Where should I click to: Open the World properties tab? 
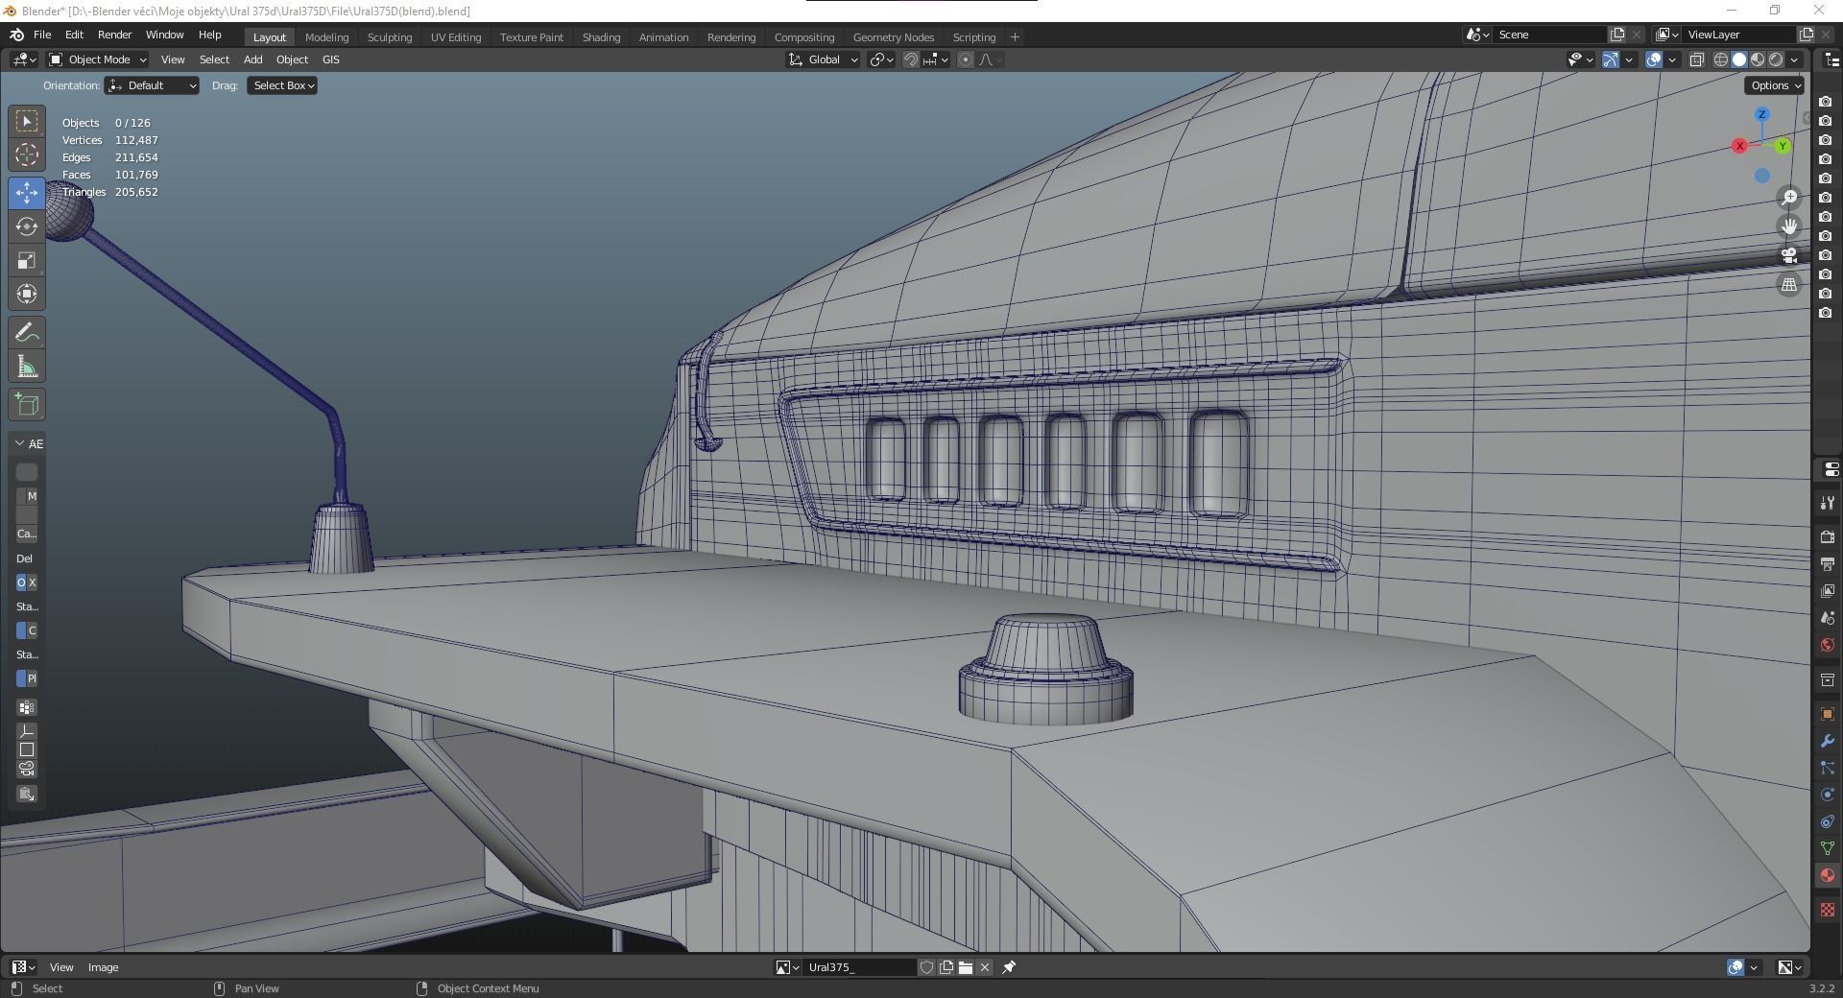(x=1828, y=645)
